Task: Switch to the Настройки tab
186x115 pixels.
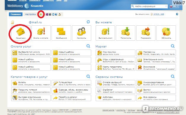Action: 31,14
